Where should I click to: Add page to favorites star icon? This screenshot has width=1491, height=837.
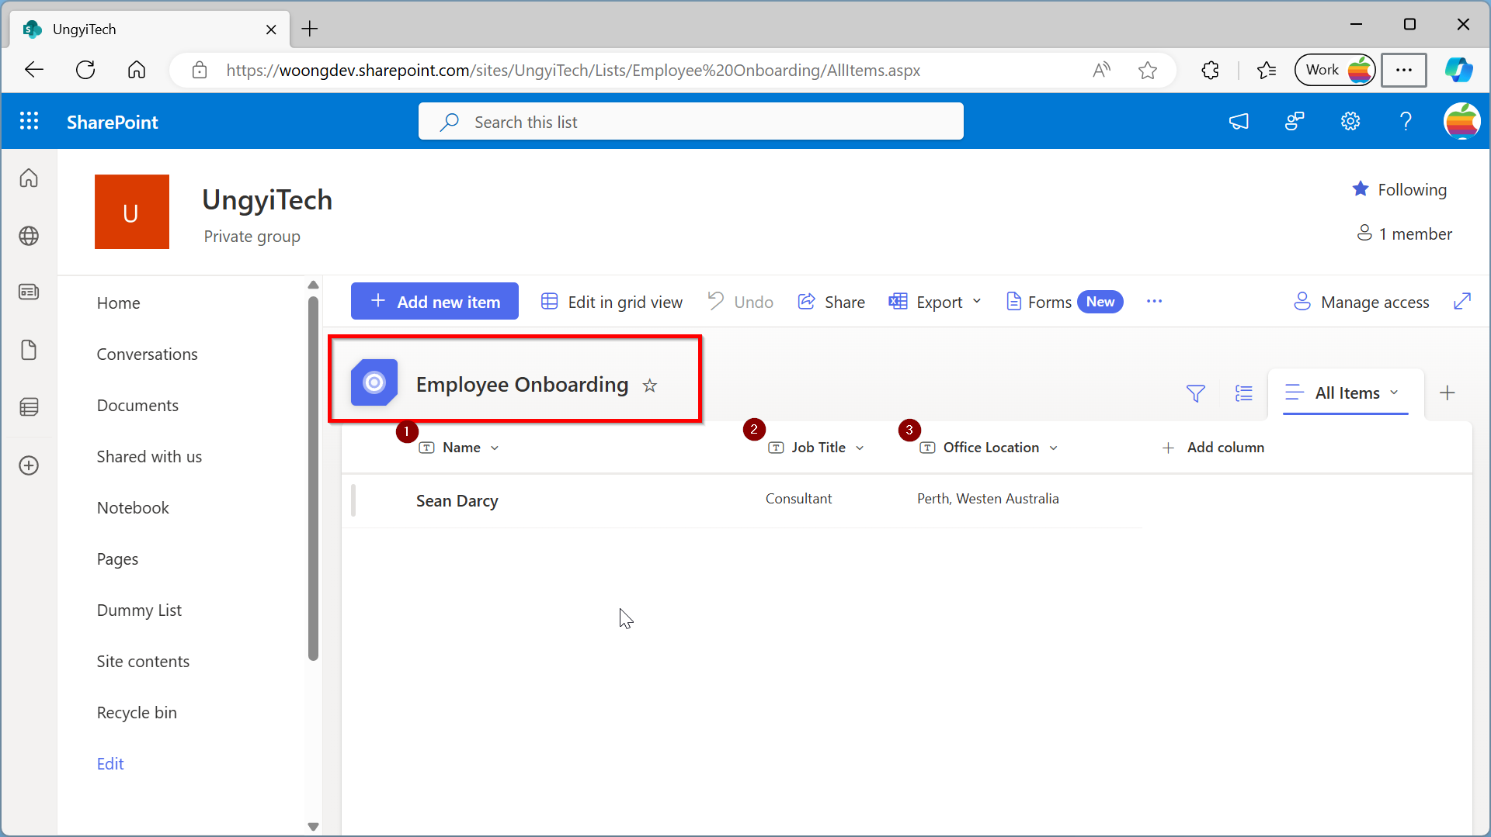[x=1148, y=70]
